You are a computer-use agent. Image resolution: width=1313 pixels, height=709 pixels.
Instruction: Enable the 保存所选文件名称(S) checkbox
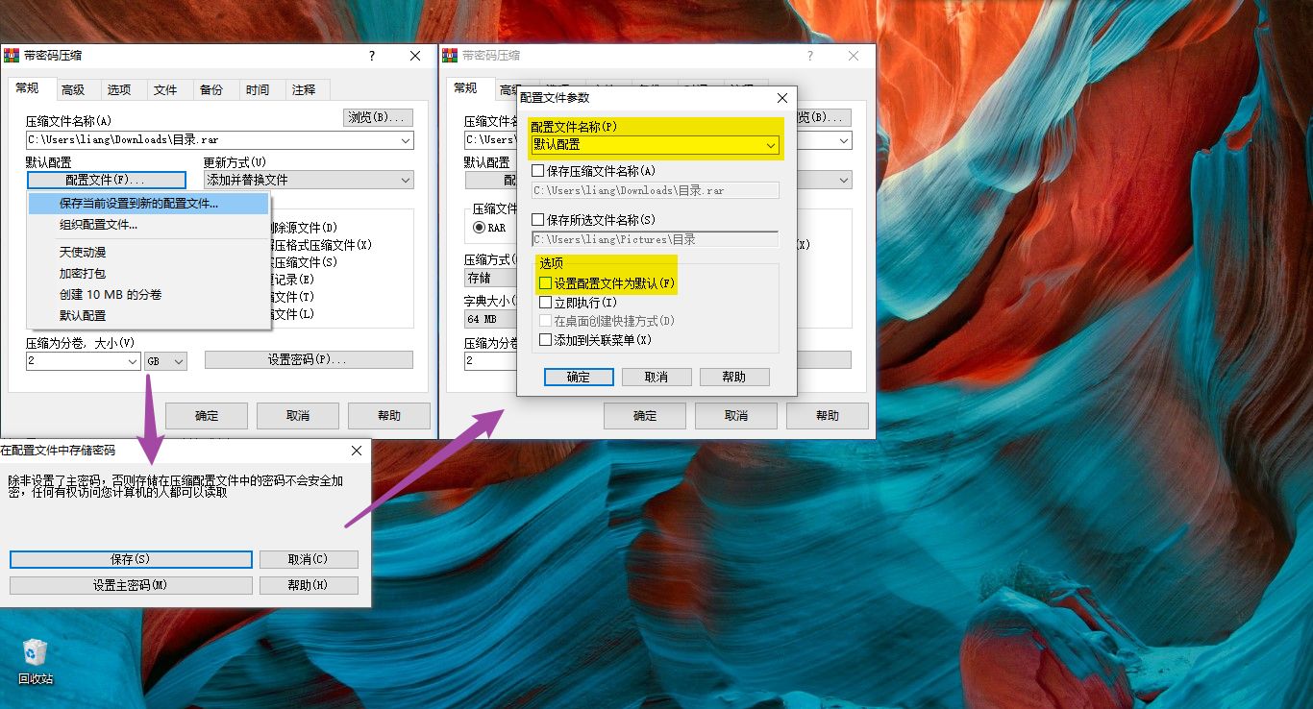(x=538, y=220)
